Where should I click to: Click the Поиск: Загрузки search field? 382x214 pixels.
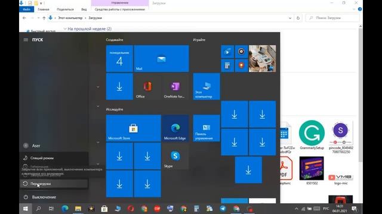click(x=332, y=18)
